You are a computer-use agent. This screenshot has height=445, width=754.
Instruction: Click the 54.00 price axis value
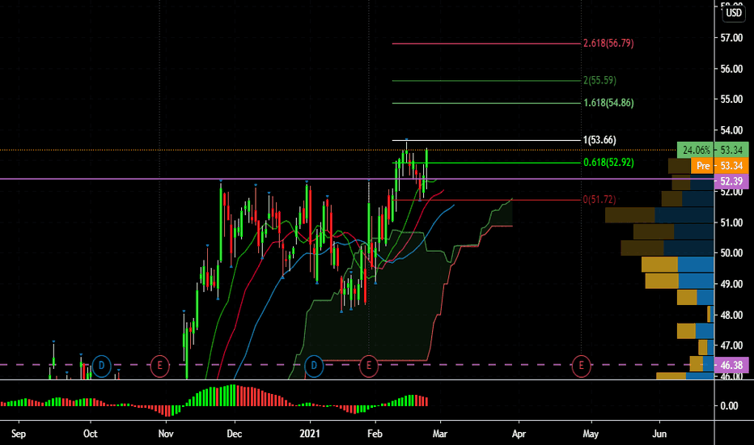731,130
